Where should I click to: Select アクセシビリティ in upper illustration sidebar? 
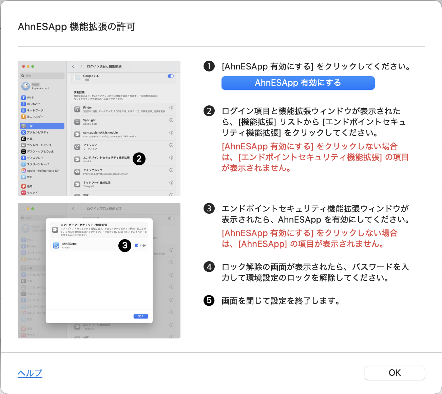(42, 132)
